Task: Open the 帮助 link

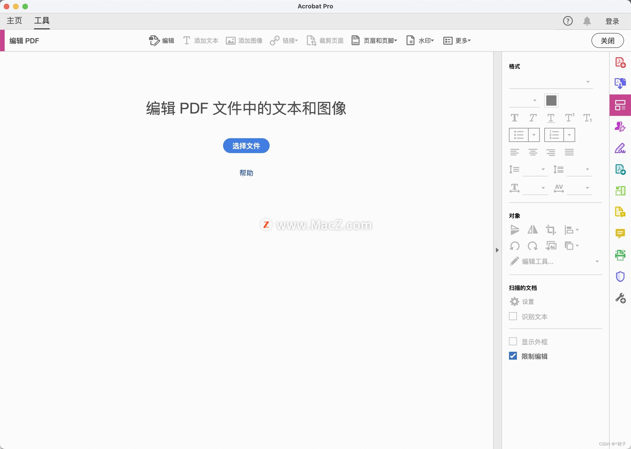Action: (x=246, y=173)
